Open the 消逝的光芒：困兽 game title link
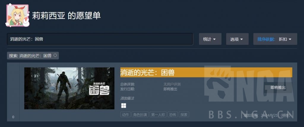Image resolution: width=304 pixels, height=127 pixels. click(147, 72)
